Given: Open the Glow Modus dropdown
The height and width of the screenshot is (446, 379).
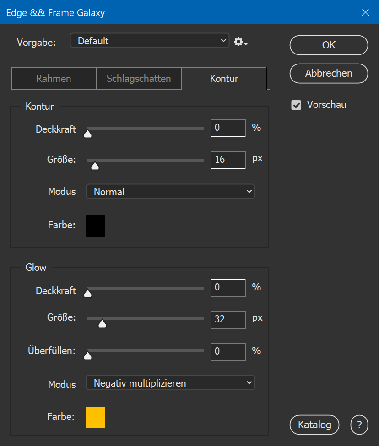Looking at the screenshot, I should tap(170, 383).
